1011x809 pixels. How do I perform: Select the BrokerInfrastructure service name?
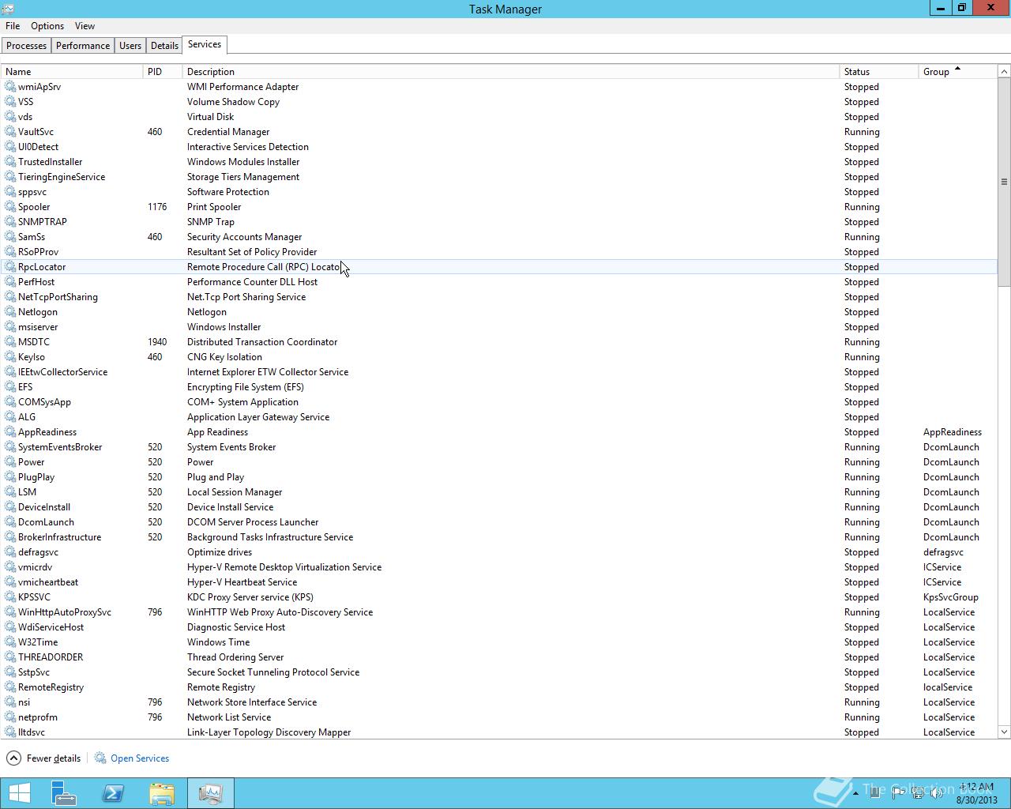tap(59, 537)
